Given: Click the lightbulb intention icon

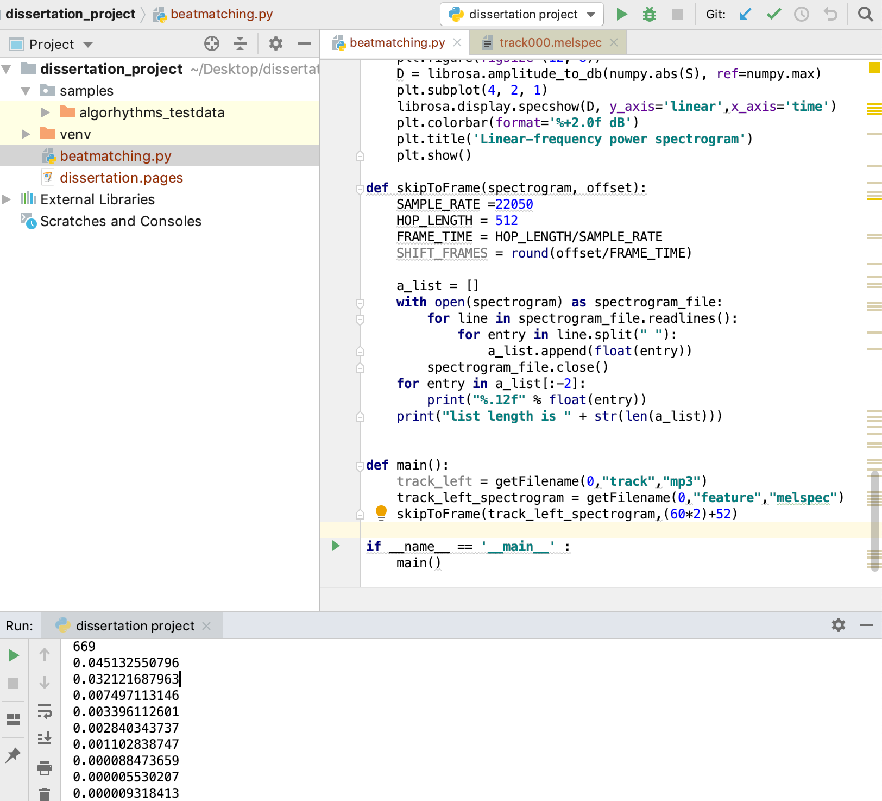Looking at the screenshot, I should click(x=381, y=512).
